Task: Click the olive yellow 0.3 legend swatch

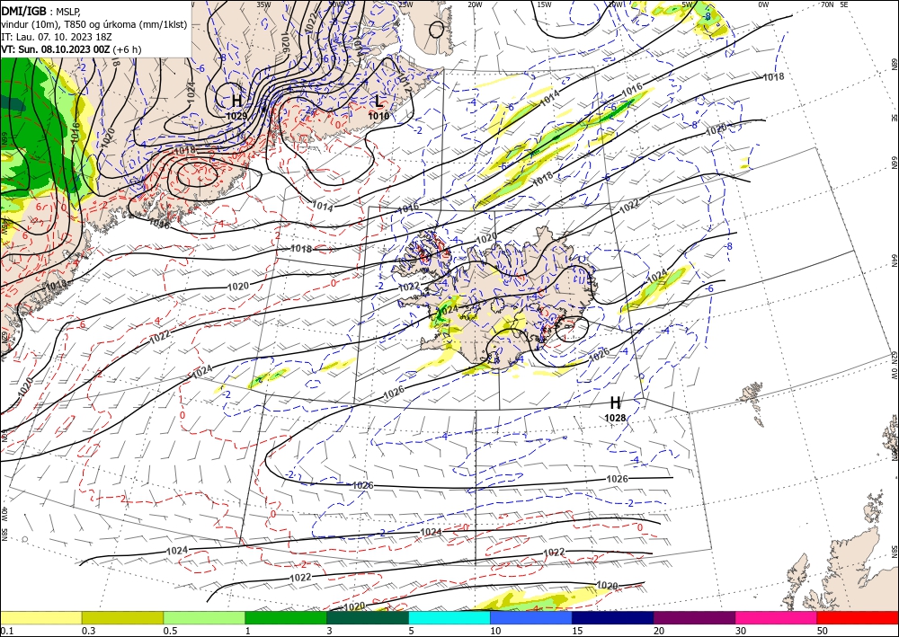Action: point(122,617)
